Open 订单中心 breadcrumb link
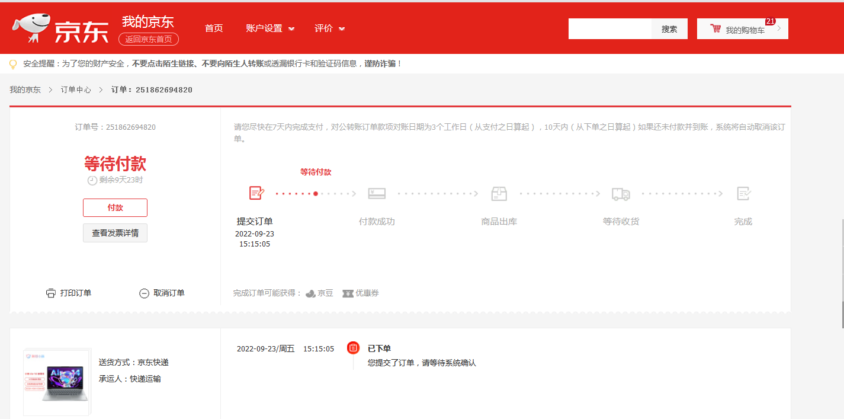Image resolution: width=844 pixels, height=419 pixels. (76, 89)
